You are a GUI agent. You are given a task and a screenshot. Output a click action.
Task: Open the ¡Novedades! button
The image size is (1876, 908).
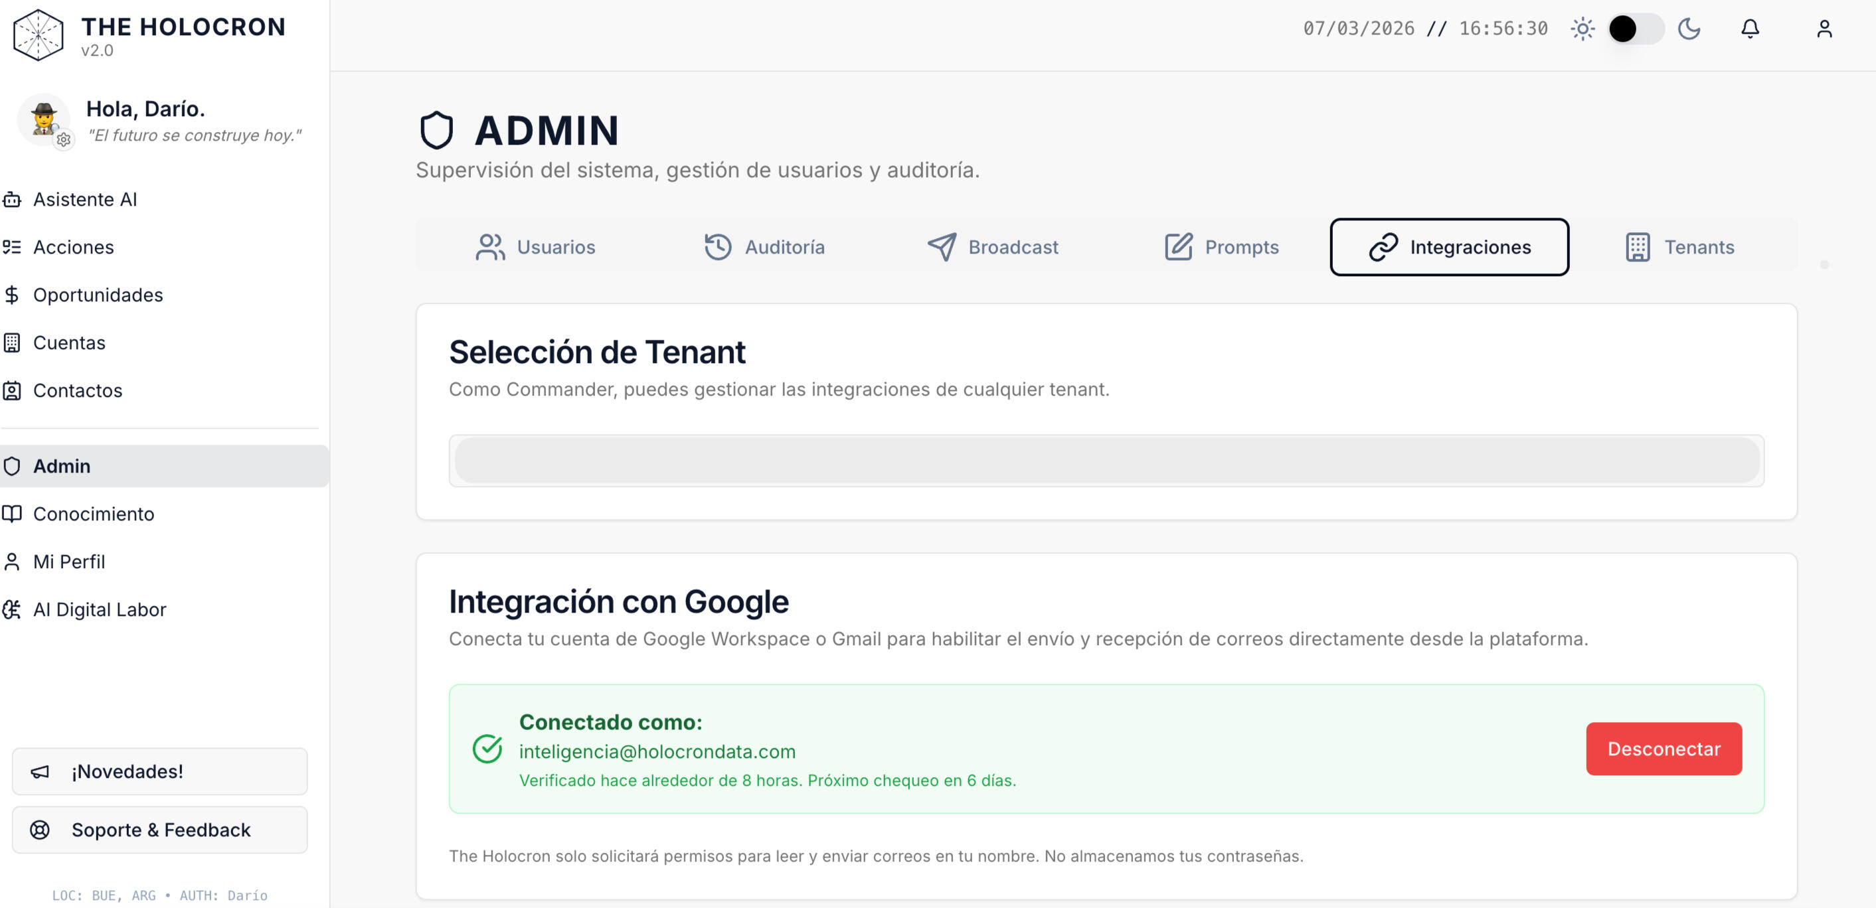coord(159,771)
